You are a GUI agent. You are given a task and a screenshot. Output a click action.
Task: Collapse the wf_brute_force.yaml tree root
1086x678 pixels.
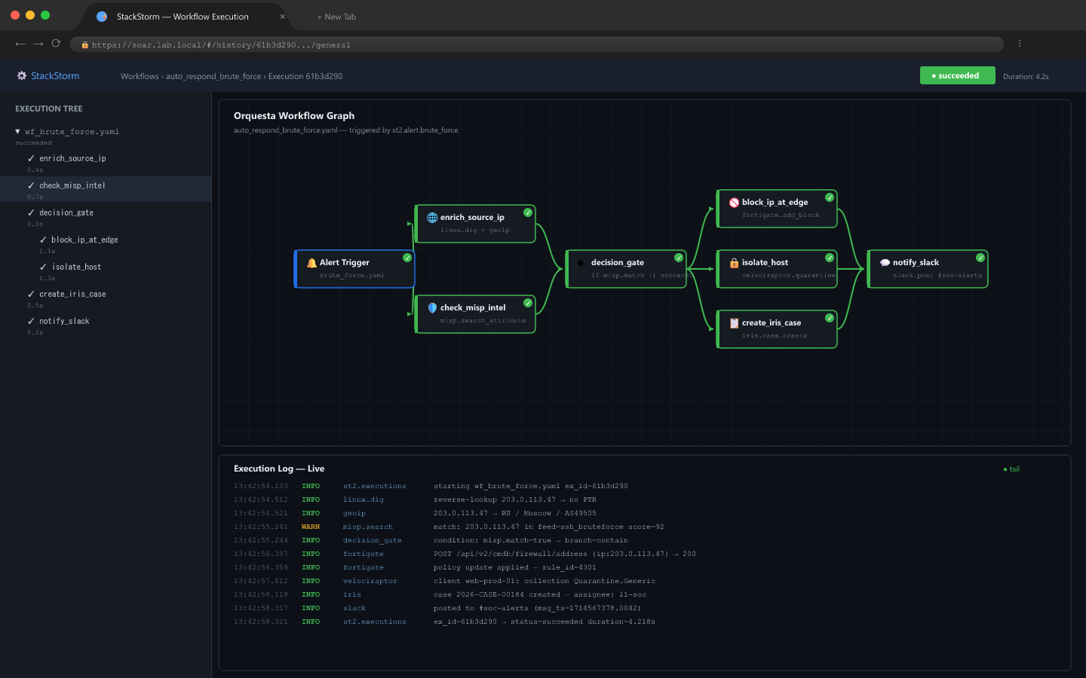click(x=17, y=132)
